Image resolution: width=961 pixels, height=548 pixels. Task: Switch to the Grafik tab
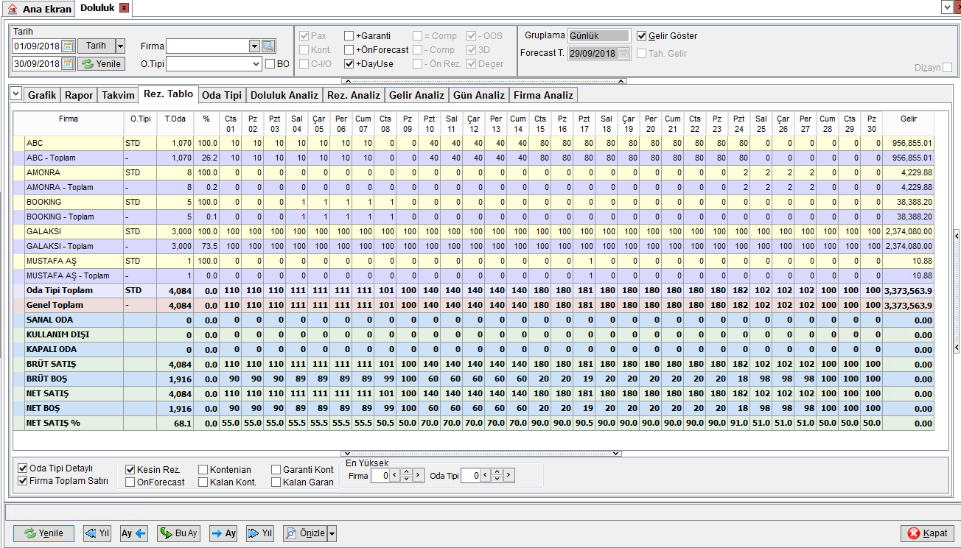click(41, 95)
